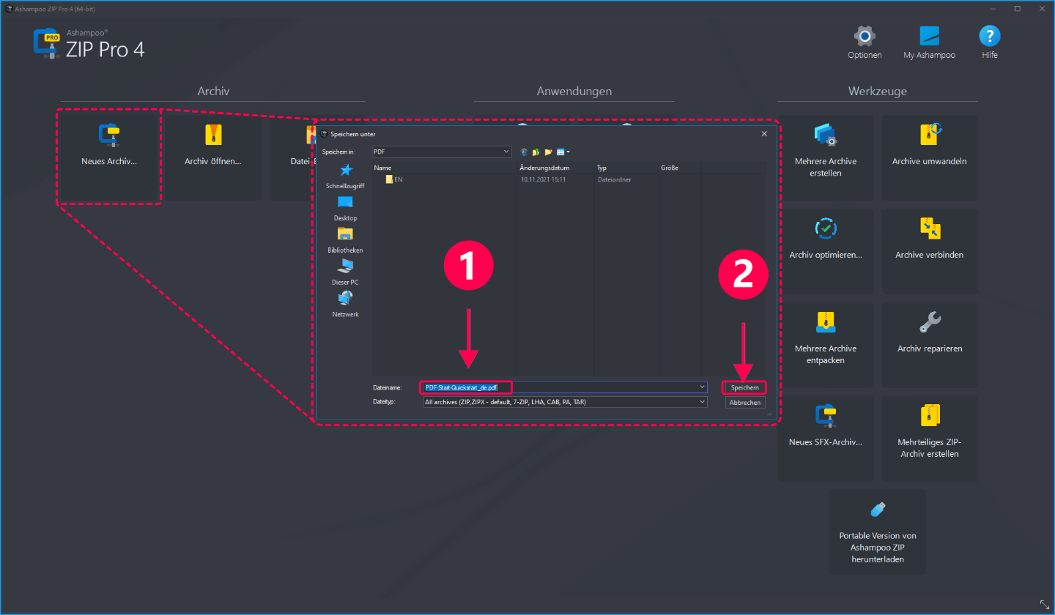Sort by the Typ column header
The width and height of the screenshot is (1055, 615).
tap(626, 168)
